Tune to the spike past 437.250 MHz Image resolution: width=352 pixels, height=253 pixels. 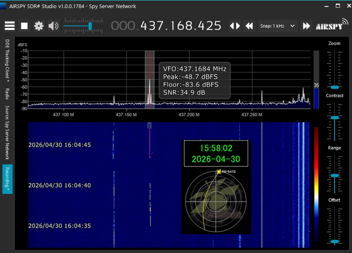pos(262,97)
